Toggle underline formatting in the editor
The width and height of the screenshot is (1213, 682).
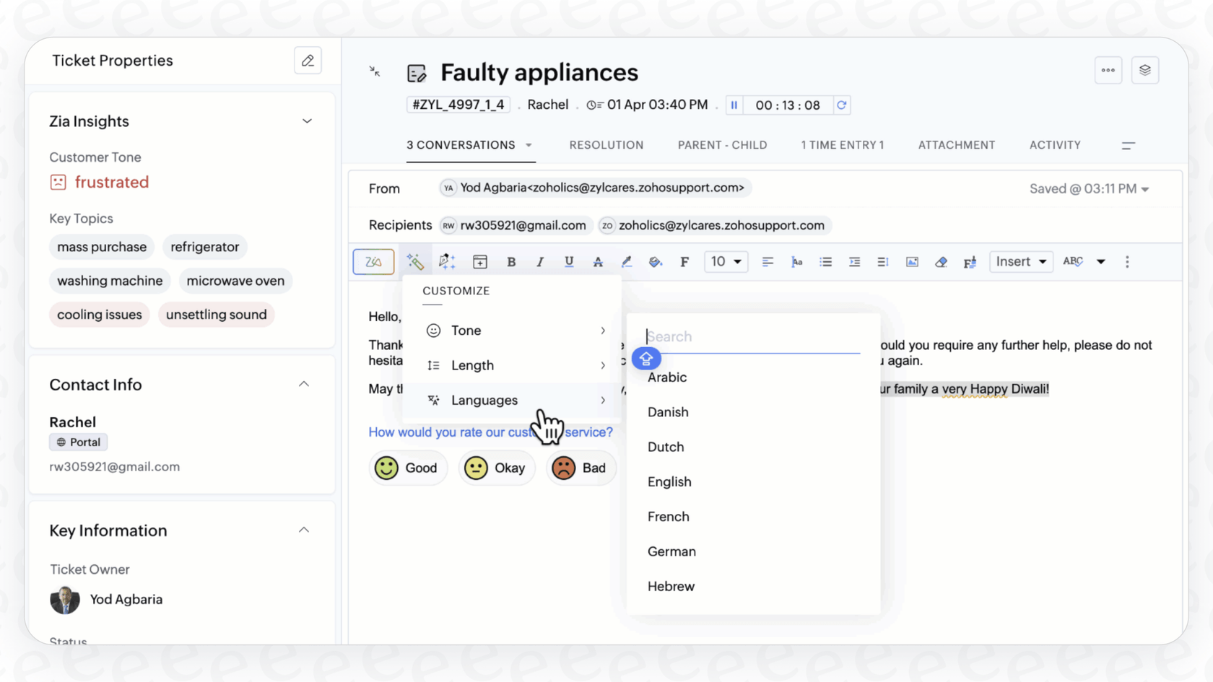[x=569, y=261]
